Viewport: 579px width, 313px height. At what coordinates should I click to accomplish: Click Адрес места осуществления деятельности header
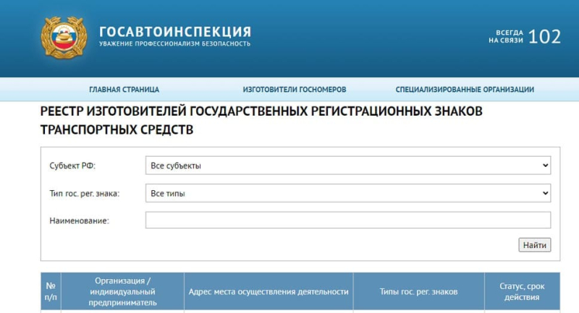269,291
